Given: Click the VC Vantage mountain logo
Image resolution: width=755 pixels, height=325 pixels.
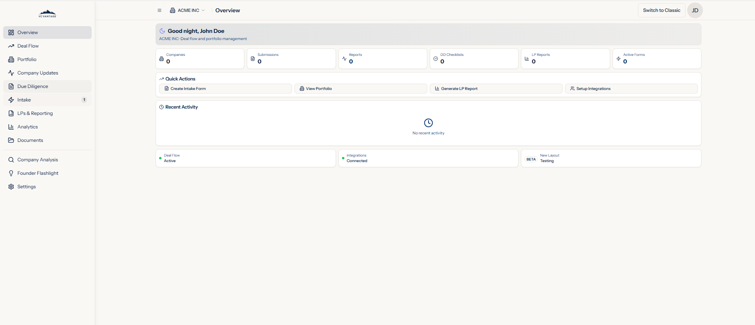Looking at the screenshot, I should [x=47, y=13].
